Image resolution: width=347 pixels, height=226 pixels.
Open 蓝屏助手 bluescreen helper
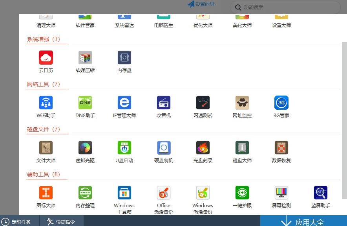(x=321, y=197)
